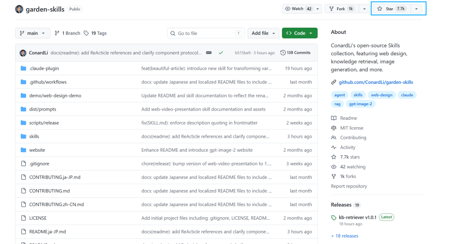Click the Activity pulse icon
The height and width of the screenshot is (244, 466).
tap(334, 147)
